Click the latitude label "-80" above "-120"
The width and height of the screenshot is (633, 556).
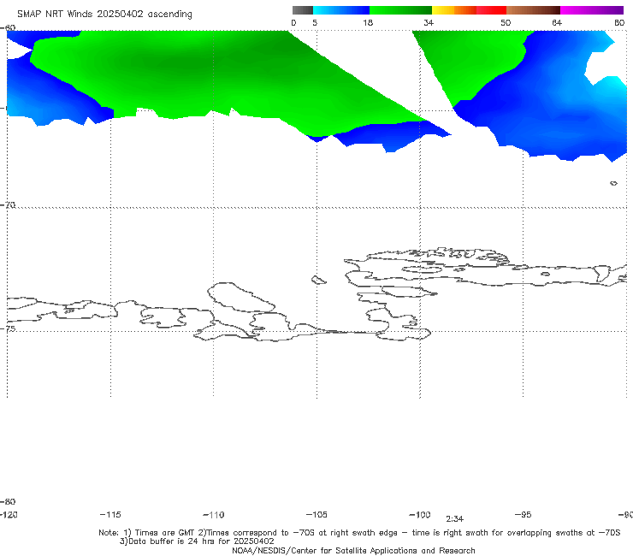8,501
